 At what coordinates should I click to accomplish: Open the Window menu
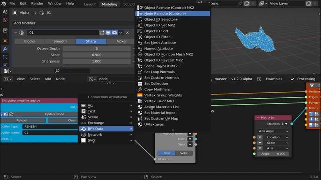(x=55, y=3)
